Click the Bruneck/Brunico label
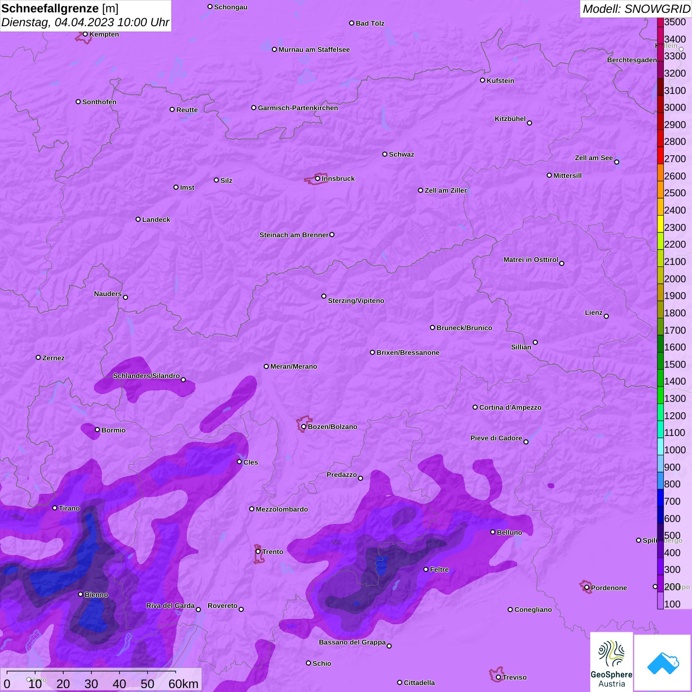The height and width of the screenshot is (692, 692). point(464,328)
